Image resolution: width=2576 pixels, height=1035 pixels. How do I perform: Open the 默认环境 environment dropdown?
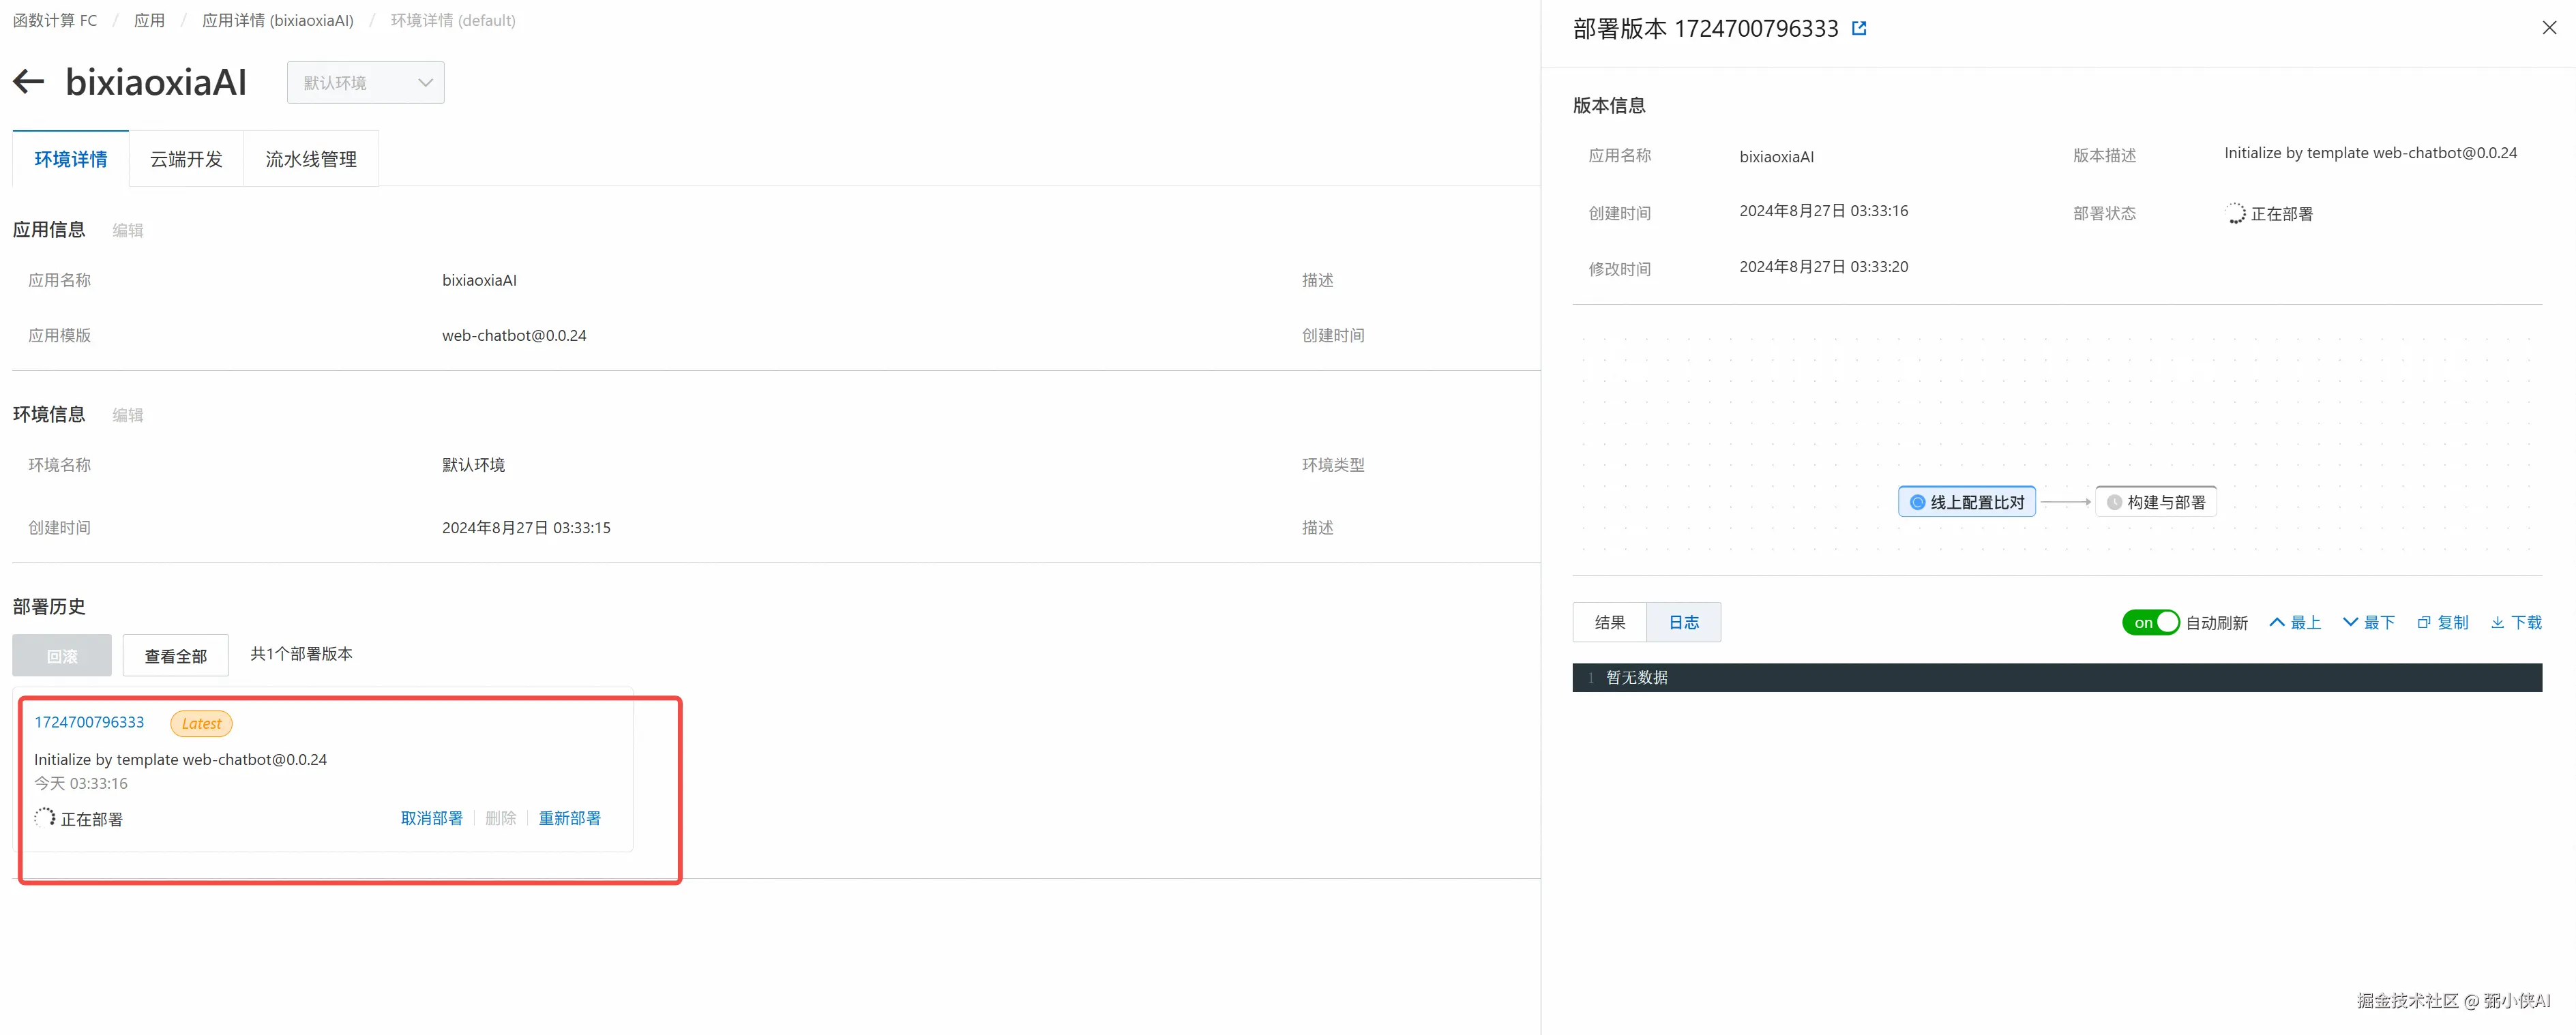click(365, 83)
